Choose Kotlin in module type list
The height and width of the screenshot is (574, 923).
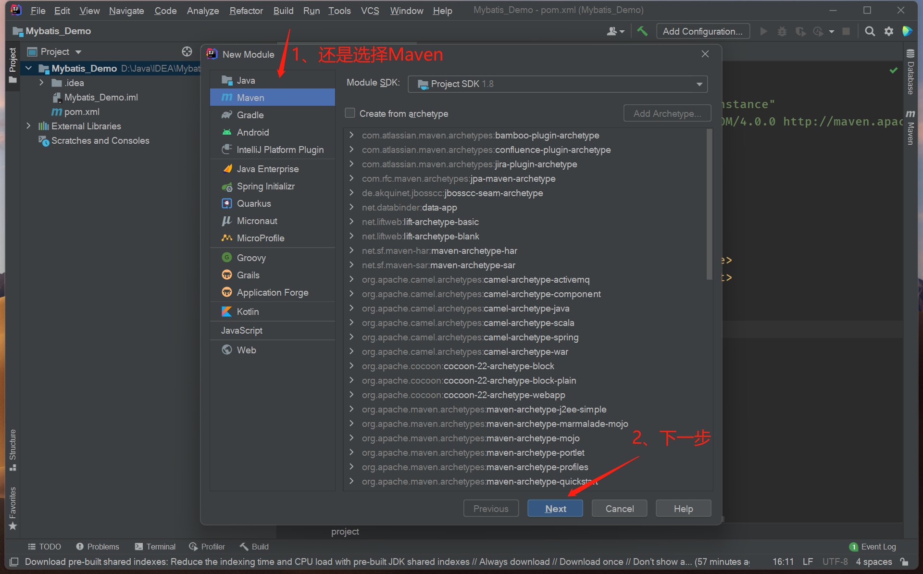[x=248, y=312]
